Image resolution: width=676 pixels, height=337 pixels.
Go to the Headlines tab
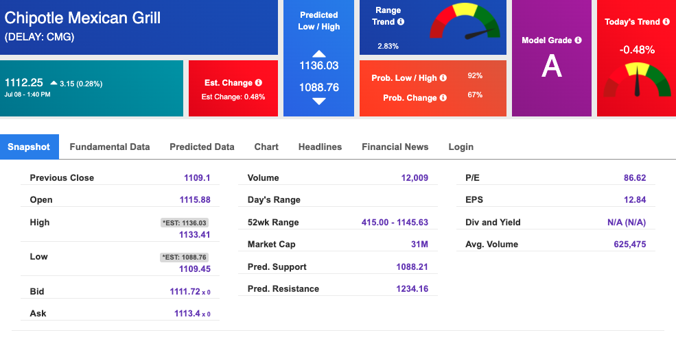click(x=320, y=147)
